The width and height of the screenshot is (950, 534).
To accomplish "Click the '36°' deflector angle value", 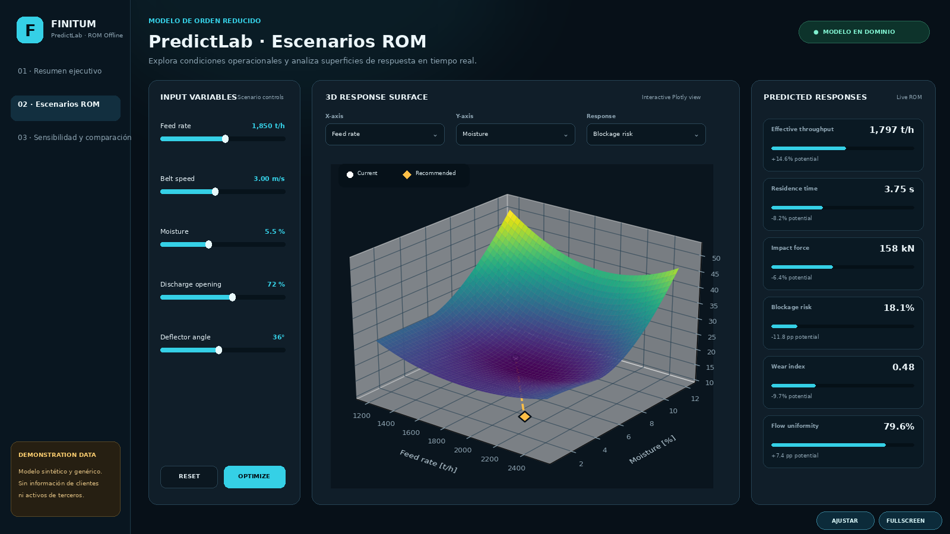I will 278,337.
